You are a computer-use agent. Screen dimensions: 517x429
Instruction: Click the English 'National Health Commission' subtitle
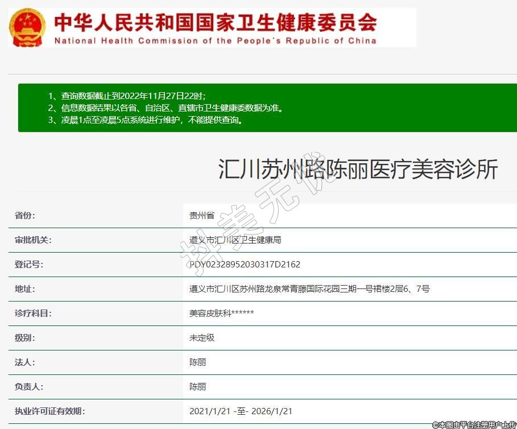215,41
